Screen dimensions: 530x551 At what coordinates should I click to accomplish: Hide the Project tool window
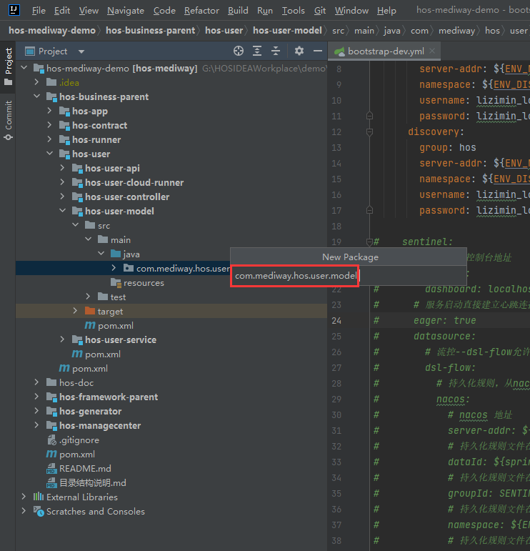318,51
